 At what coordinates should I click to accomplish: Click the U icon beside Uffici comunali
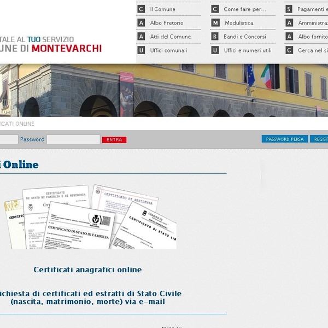tap(141, 50)
